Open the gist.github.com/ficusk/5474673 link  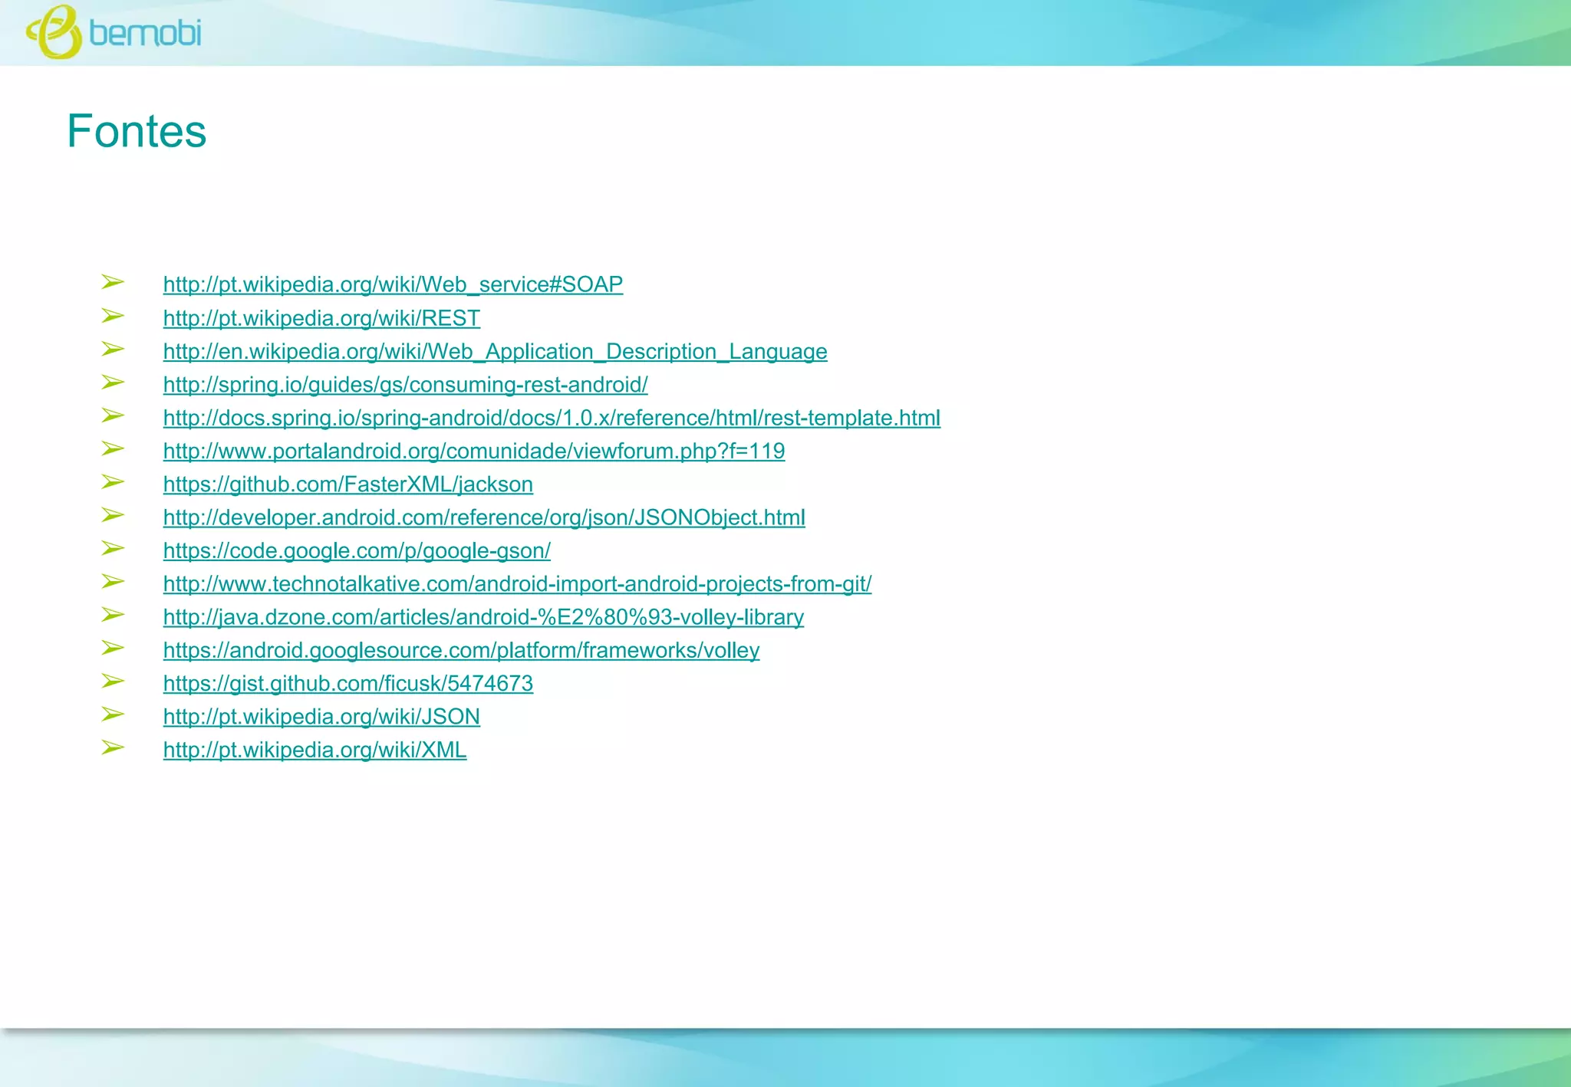click(x=348, y=683)
